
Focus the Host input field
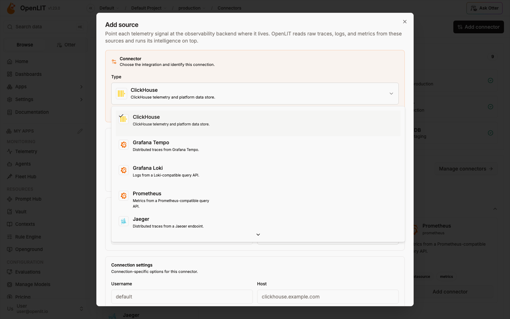pyautogui.click(x=328, y=297)
